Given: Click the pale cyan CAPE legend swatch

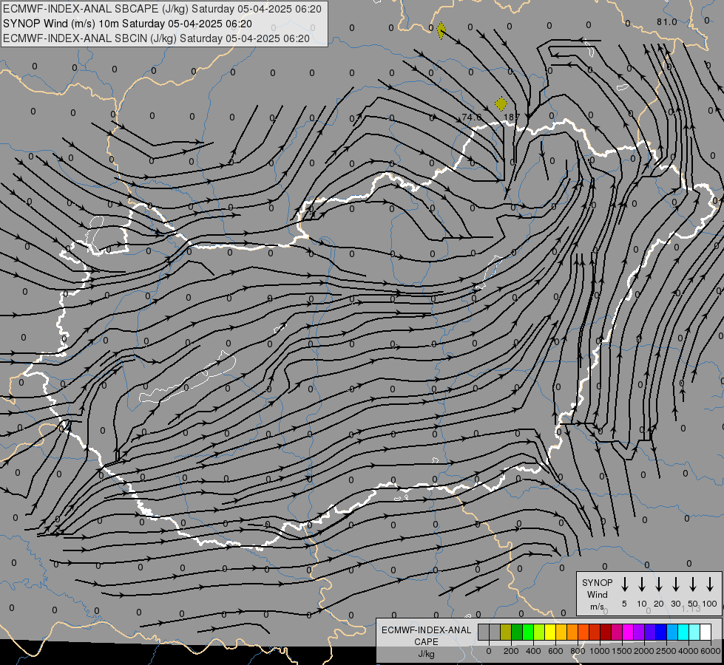Looking at the screenshot, I should pos(694,632).
